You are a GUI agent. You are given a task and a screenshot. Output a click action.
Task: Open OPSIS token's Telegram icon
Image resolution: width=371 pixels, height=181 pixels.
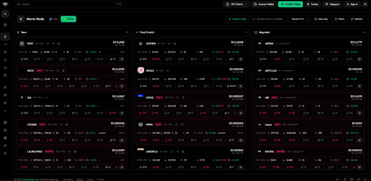[183, 98]
